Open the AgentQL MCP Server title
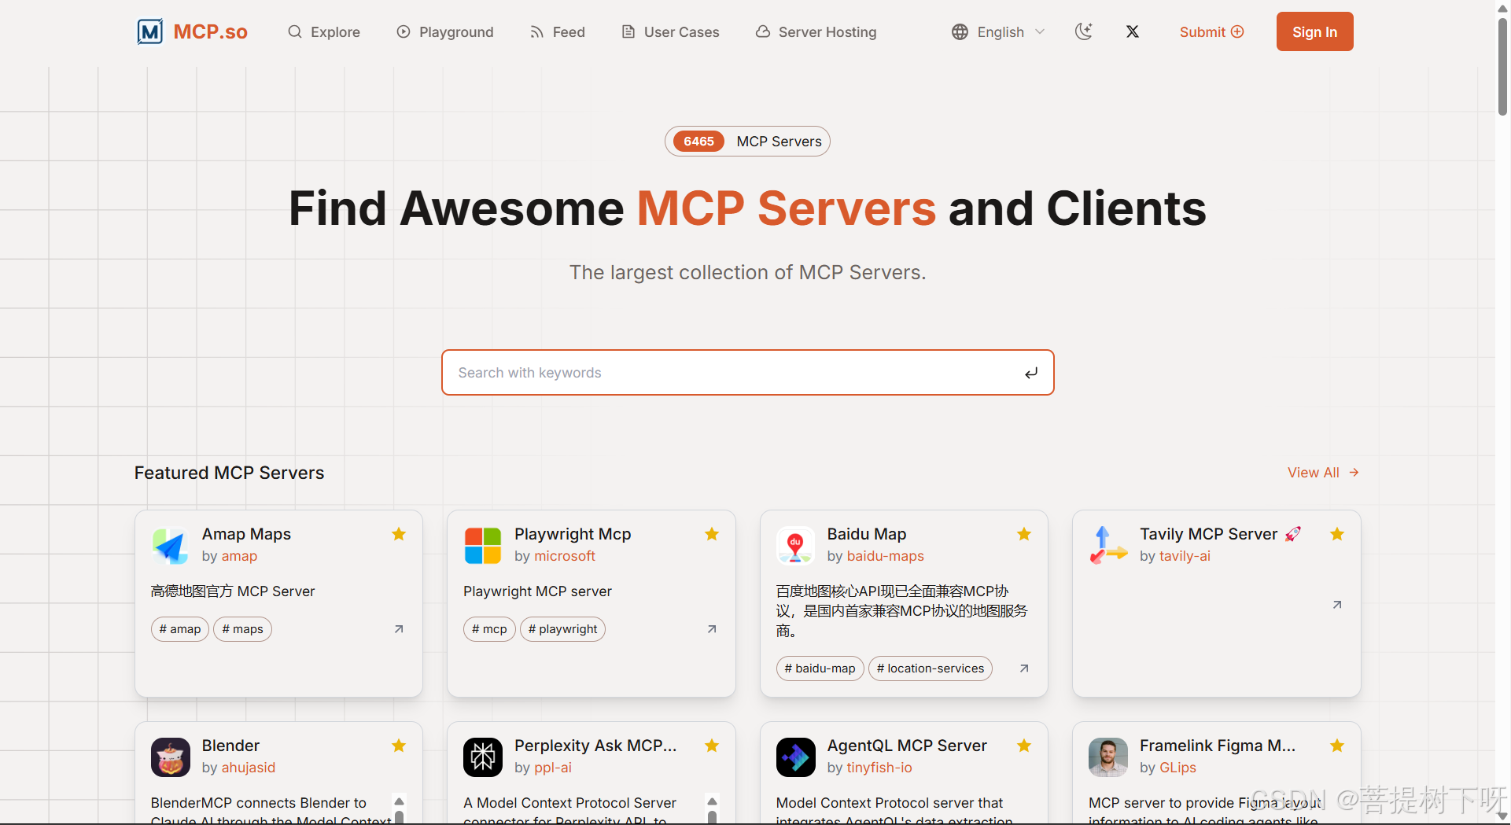The width and height of the screenshot is (1511, 825). pos(907,746)
